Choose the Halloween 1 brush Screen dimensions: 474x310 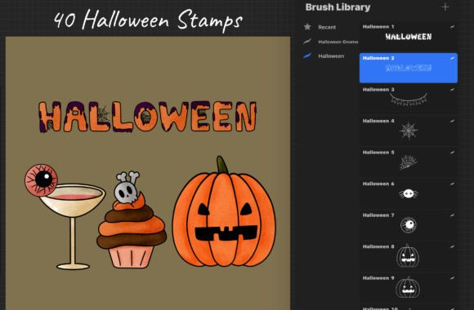[x=409, y=36]
